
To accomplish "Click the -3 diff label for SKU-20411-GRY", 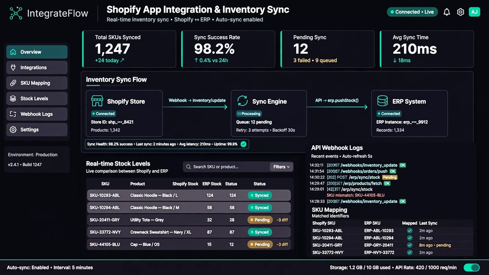I will click(x=282, y=220).
